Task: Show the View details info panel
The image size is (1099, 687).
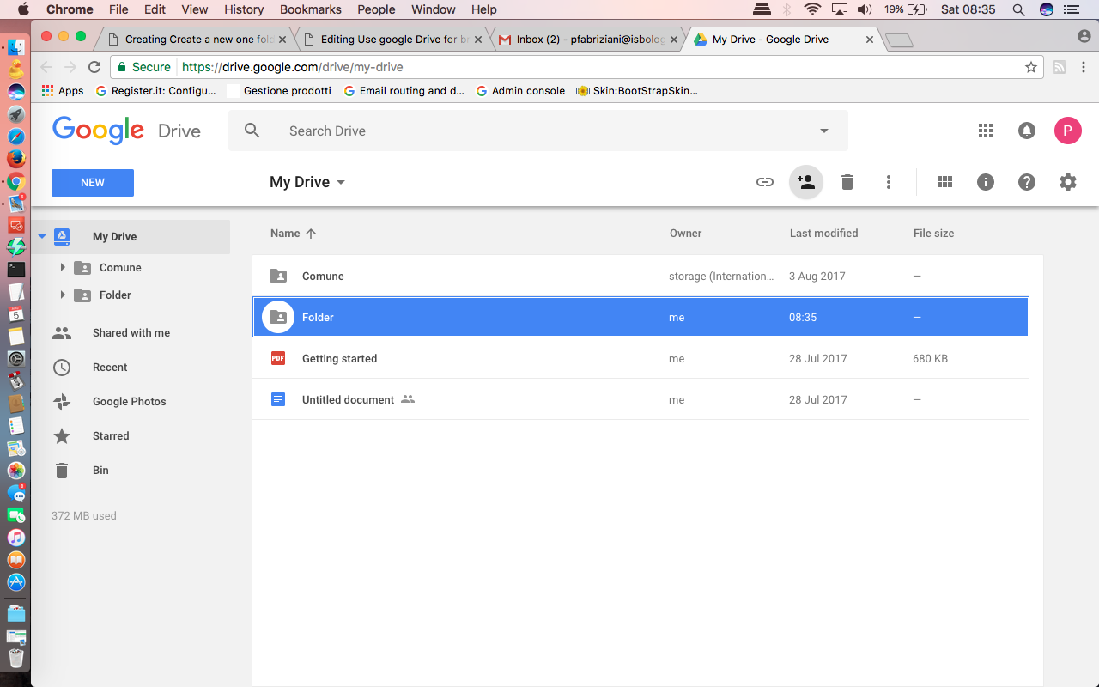Action: (x=986, y=182)
